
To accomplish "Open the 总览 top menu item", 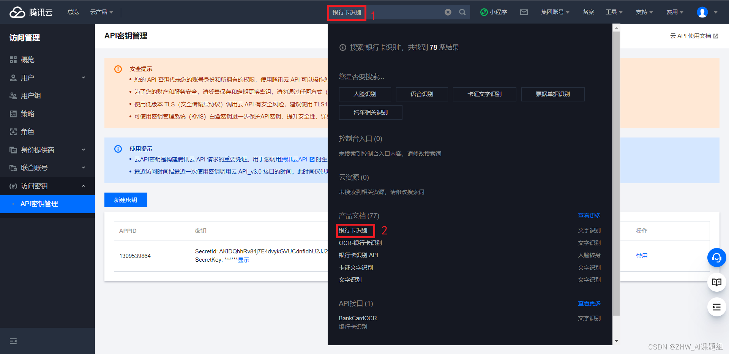I will click(x=73, y=12).
